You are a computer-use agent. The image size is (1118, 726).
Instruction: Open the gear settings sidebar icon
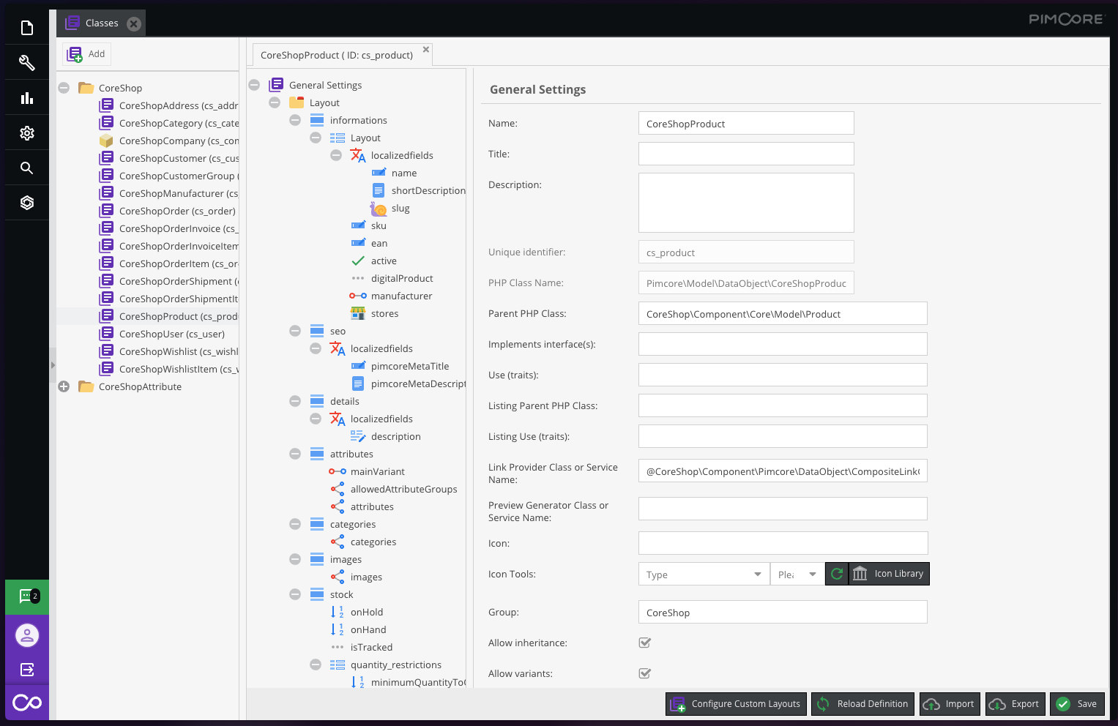[27, 133]
